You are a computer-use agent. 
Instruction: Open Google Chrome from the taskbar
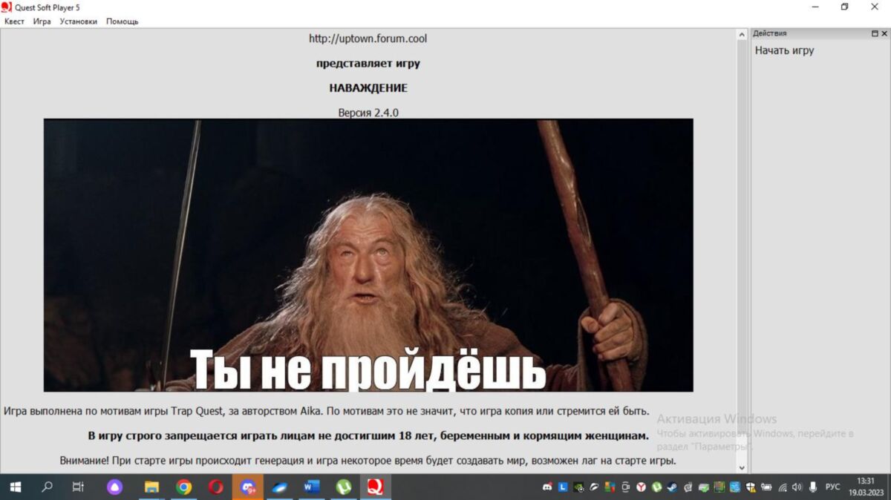pos(183,487)
